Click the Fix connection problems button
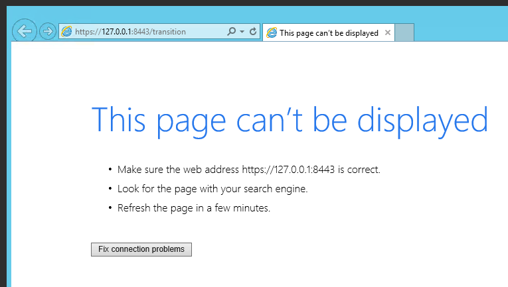 tap(141, 249)
